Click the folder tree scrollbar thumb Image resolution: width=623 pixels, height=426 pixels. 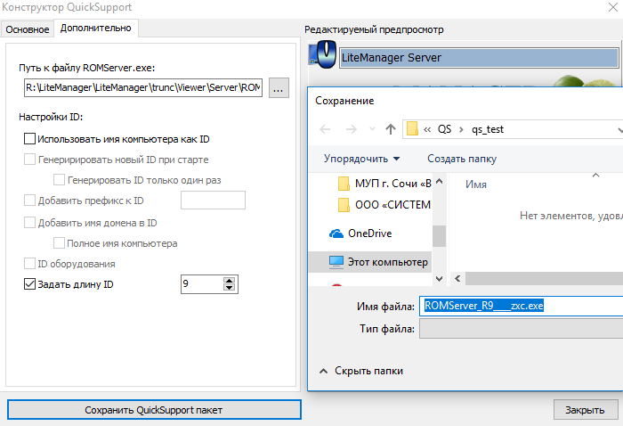[439, 236]
